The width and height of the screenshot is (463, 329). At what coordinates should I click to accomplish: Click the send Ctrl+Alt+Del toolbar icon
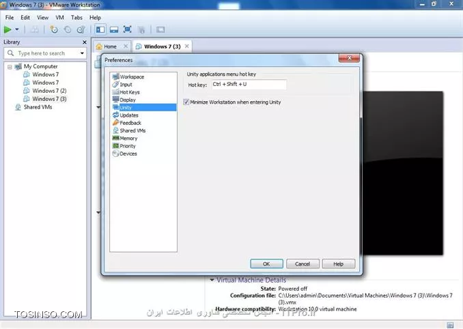[x=35, y=29]
